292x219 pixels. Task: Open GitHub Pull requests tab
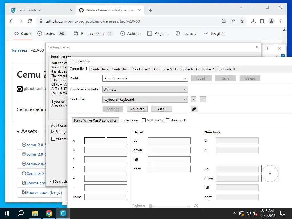point(94,34)
